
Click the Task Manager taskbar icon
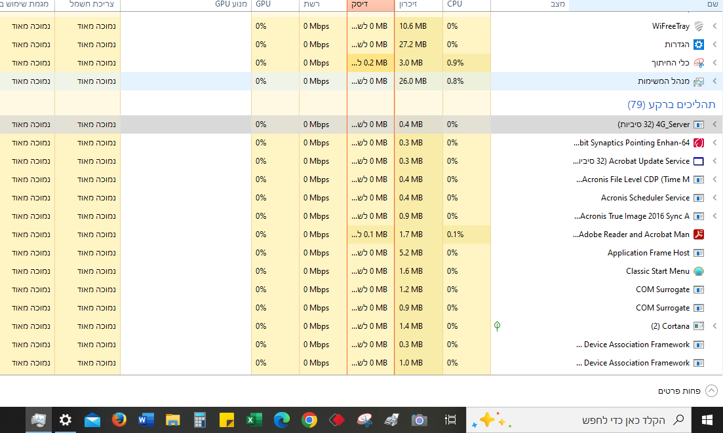point(38,420)
